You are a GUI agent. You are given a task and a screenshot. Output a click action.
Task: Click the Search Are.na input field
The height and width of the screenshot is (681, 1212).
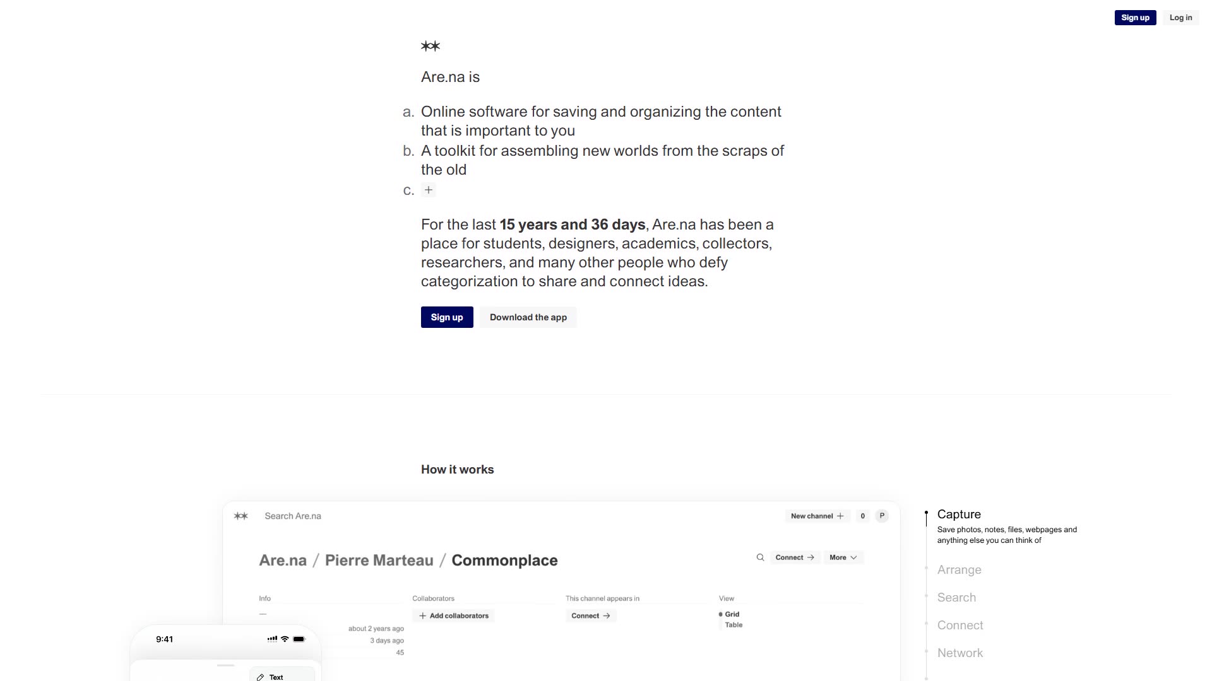pyautogui.click(x=293, y=516)
